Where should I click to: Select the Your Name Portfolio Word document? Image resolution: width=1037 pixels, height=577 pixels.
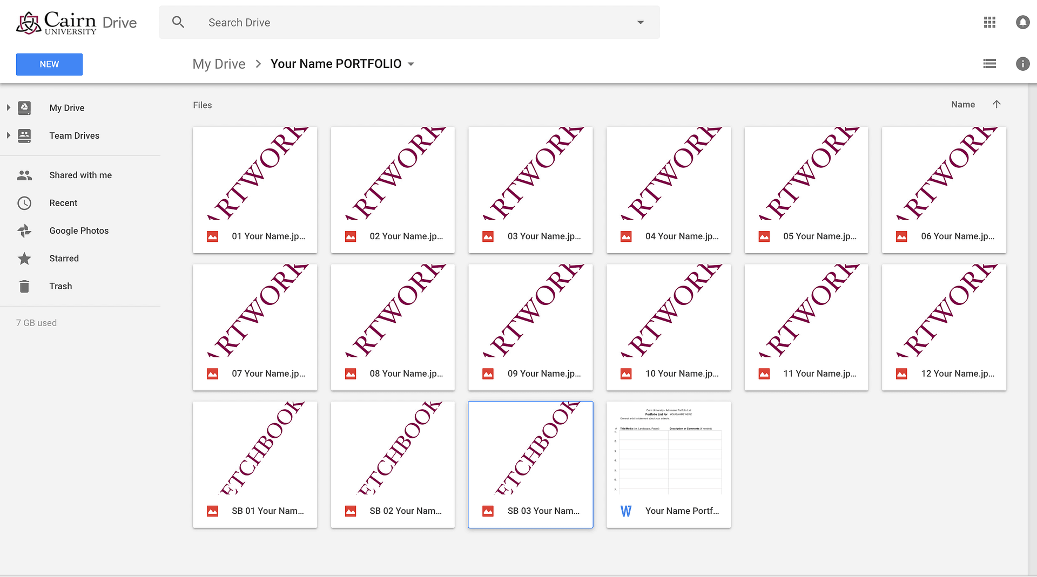(x=669, y=465)
